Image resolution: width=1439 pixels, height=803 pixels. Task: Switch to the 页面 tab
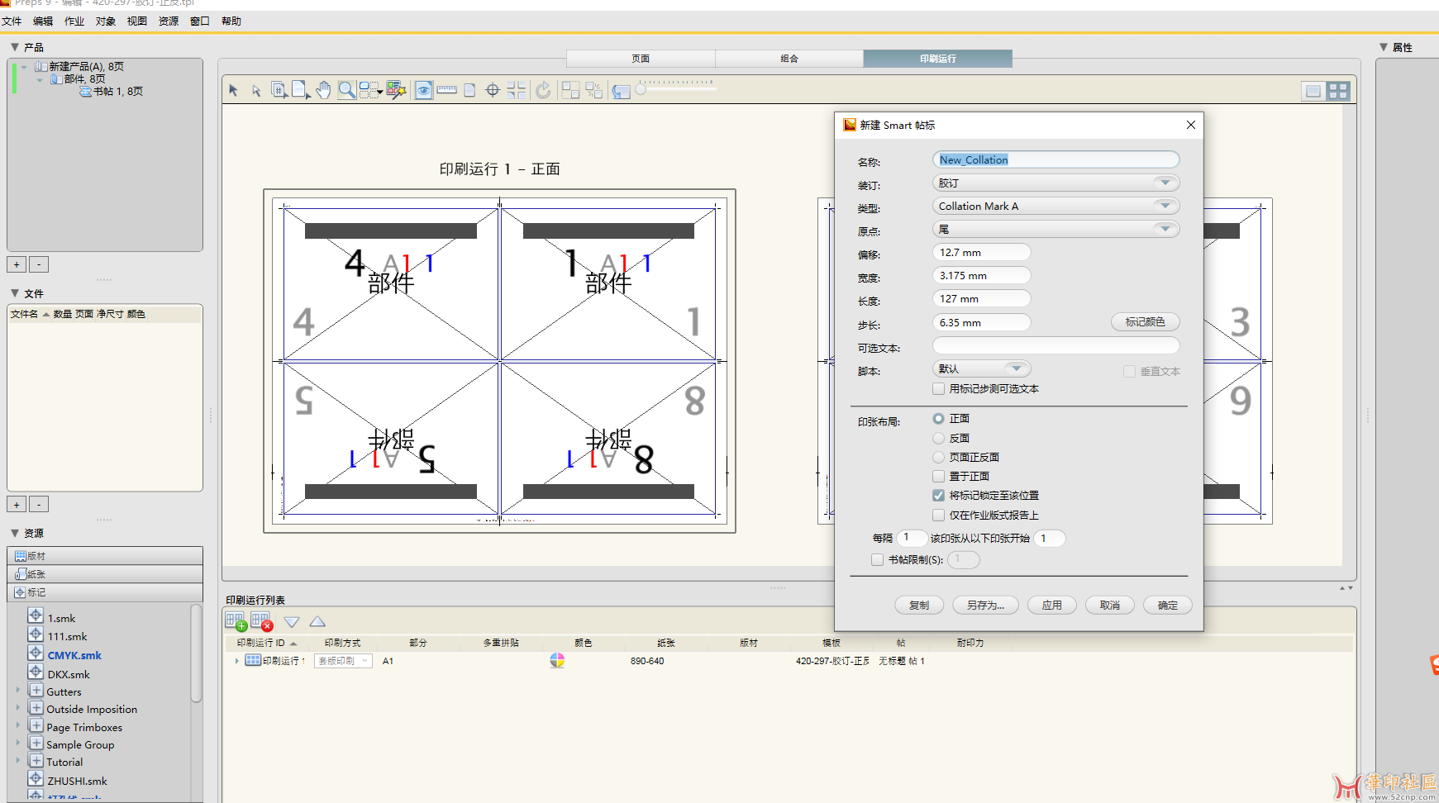pyautogui.click(x=641, y=59)
